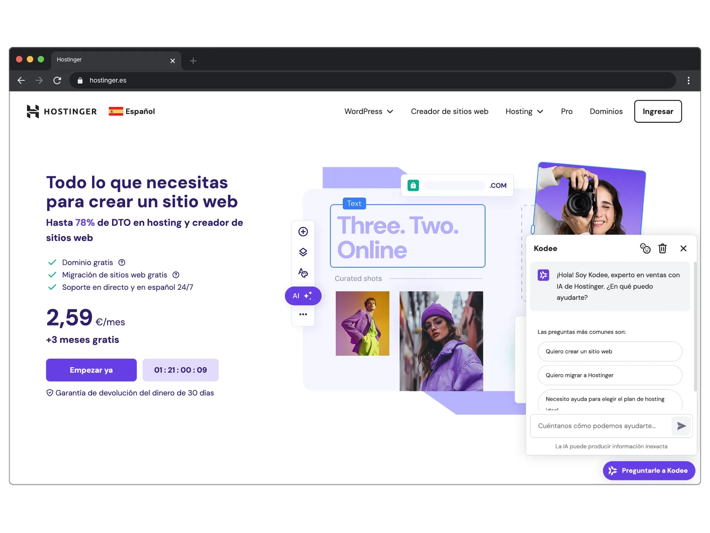Close the Kodee chat panel
710x533 pixels.
pyautogui.click(x=683, y=248)
